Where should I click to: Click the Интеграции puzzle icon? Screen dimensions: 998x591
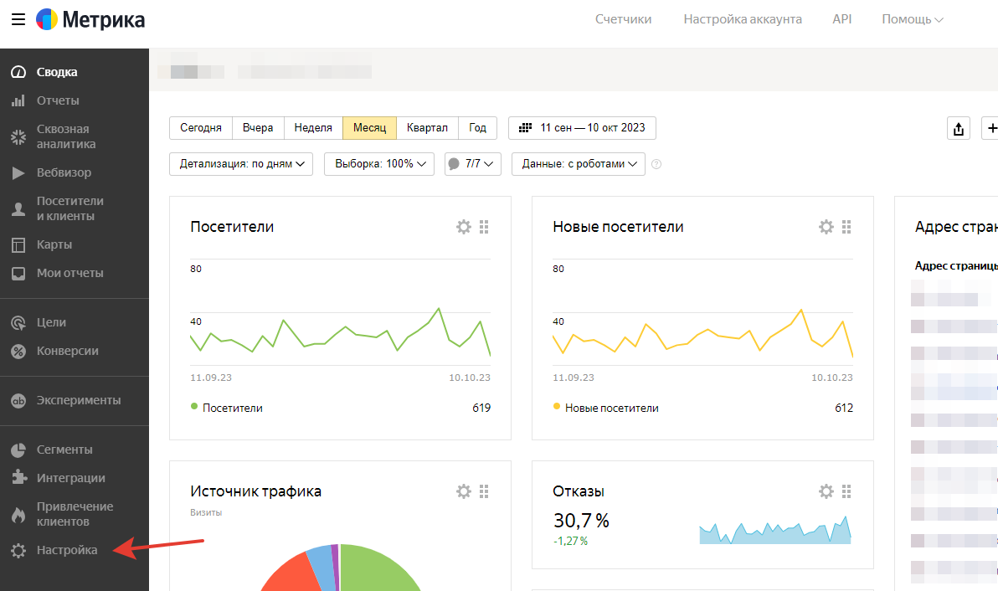click(x=19, y=478)
